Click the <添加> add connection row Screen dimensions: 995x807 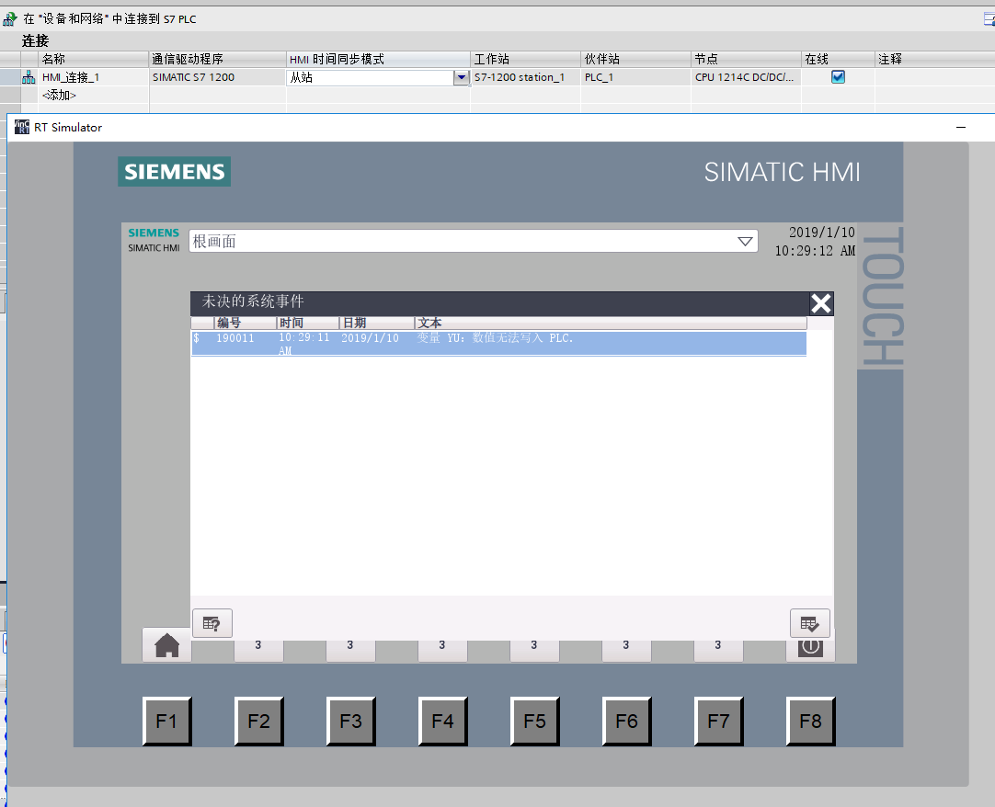pyautogui.click(x=59, y=95)
